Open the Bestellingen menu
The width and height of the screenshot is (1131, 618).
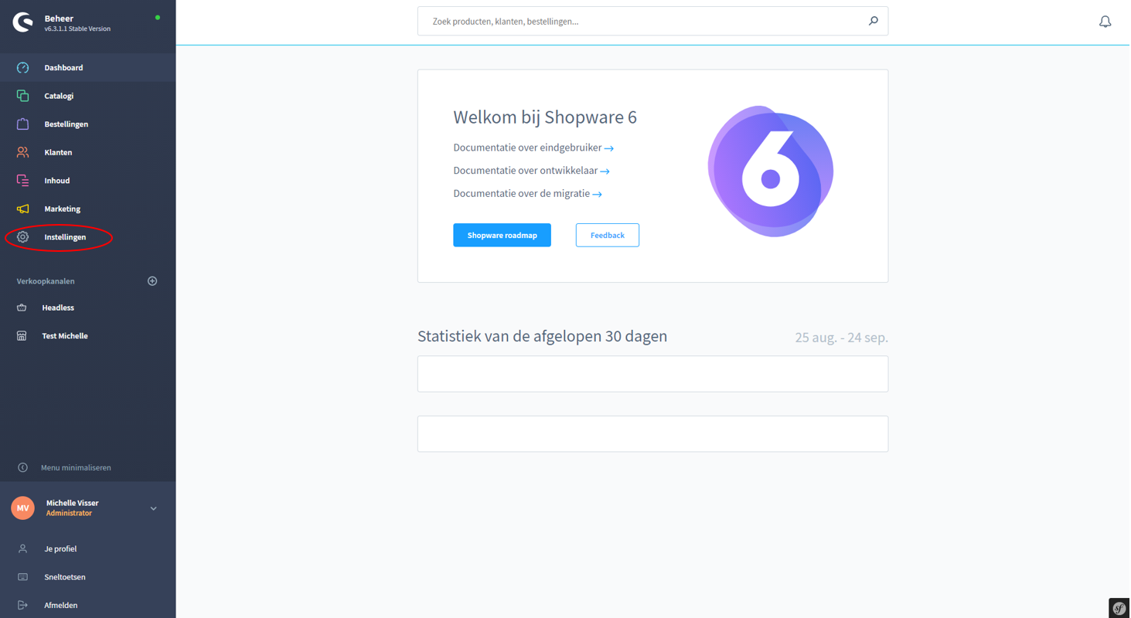[66, 124]
